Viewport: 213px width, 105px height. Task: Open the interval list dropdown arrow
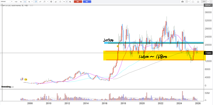[32, 1]
